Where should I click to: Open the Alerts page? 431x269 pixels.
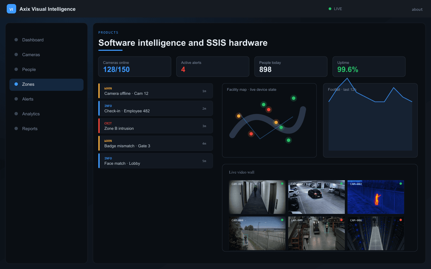[x=46, y=99]
